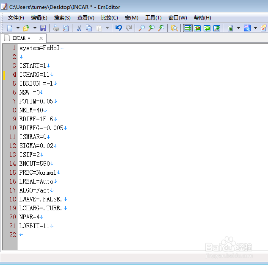268x265 pixels.
Task: Click the text system=FeHoI
Action: pyautogui.click(x=39, y=48)
